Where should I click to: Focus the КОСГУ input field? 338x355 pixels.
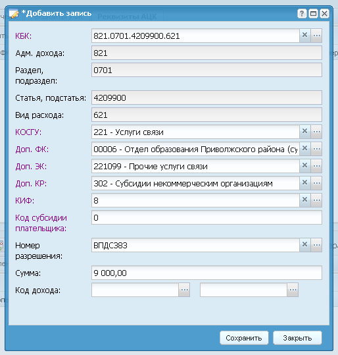pyautogui.click(x=195, y=132)
